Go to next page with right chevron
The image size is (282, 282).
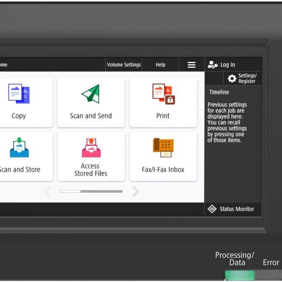(136, 191)
